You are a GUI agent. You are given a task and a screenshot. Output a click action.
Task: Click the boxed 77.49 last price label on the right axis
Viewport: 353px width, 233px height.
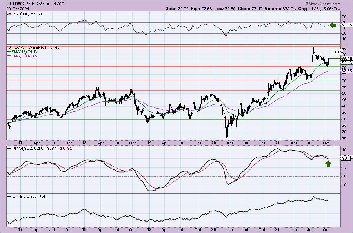point(347,58)
